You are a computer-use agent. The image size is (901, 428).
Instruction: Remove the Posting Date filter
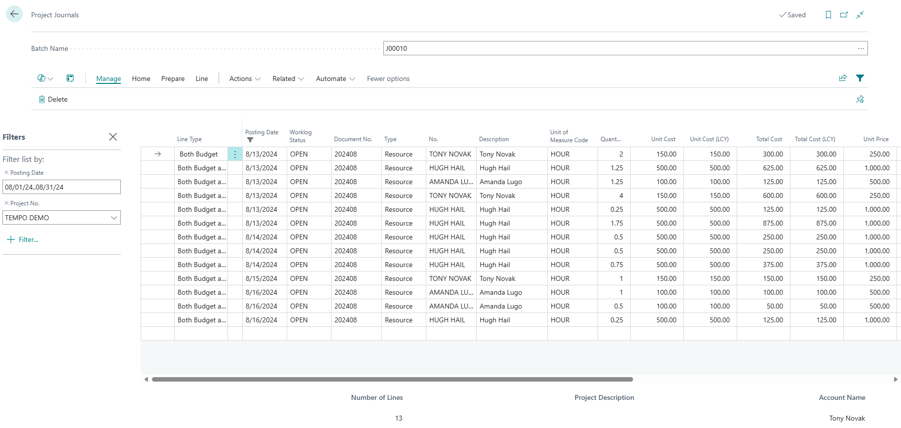pos(6,173)
